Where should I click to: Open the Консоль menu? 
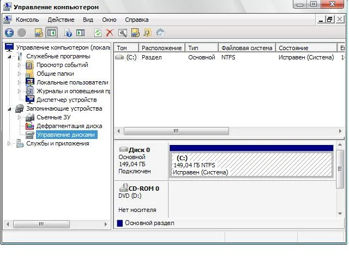coord(27,20)
